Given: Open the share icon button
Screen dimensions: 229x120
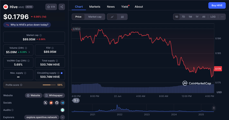Looking at the screenshot, I should pyautogui.click(x=62, y=7).
